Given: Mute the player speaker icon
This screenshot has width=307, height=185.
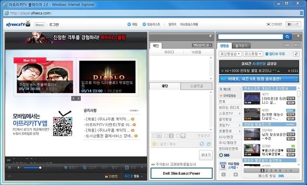Looking at the screenshot, I should 19,168.
